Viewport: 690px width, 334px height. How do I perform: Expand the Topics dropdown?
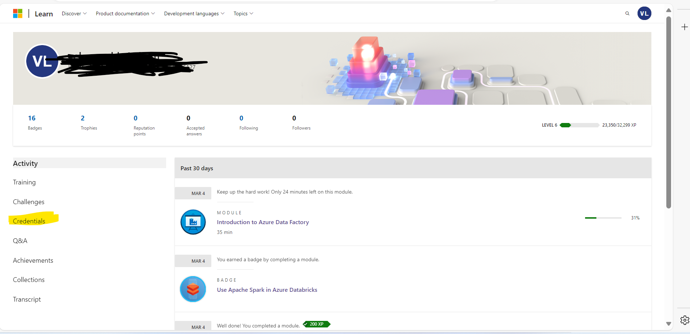tap(243, 13)
